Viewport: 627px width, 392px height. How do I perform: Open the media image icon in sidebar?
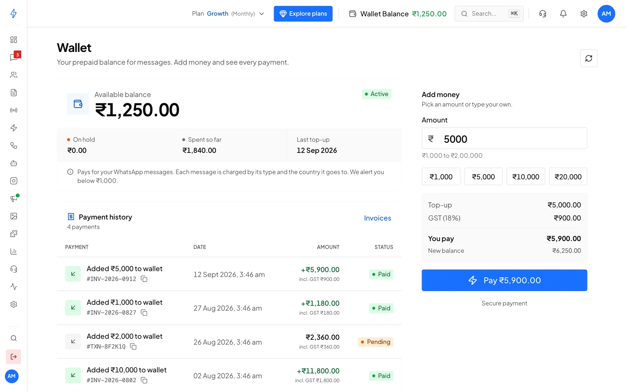click(x=13, y=216)
